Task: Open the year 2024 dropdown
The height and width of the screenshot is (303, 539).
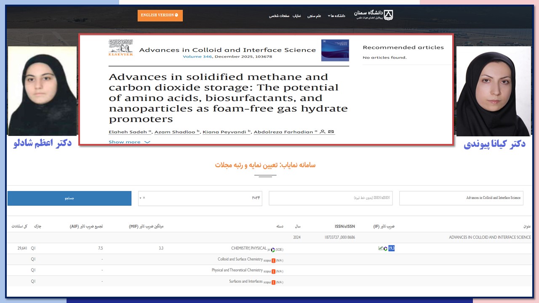Action: pyautogui.click(x=200, y=198)
